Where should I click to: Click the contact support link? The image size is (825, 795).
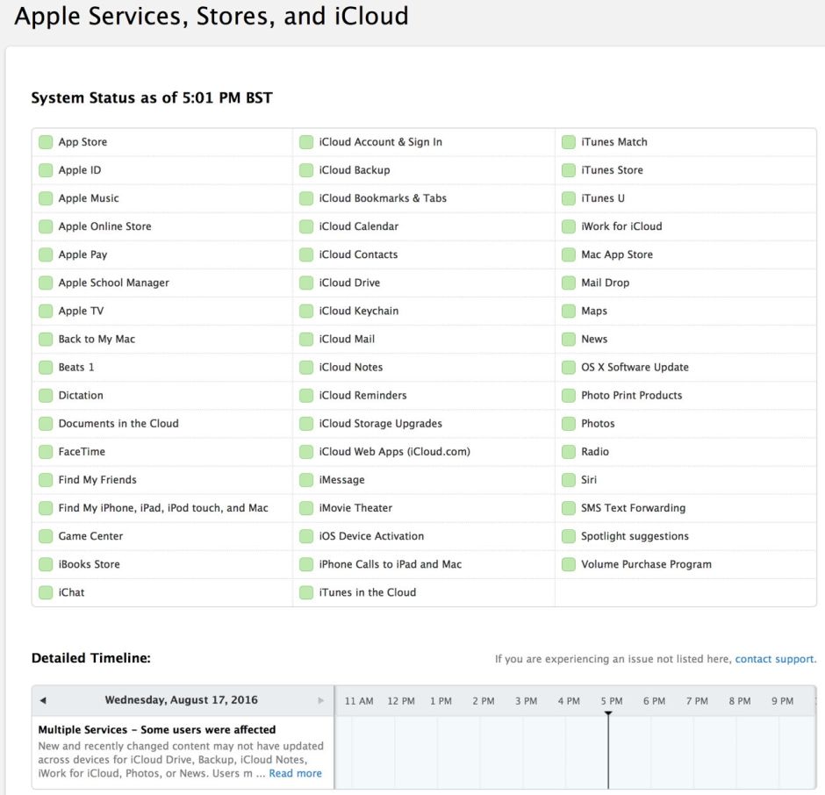pos(773,658)
